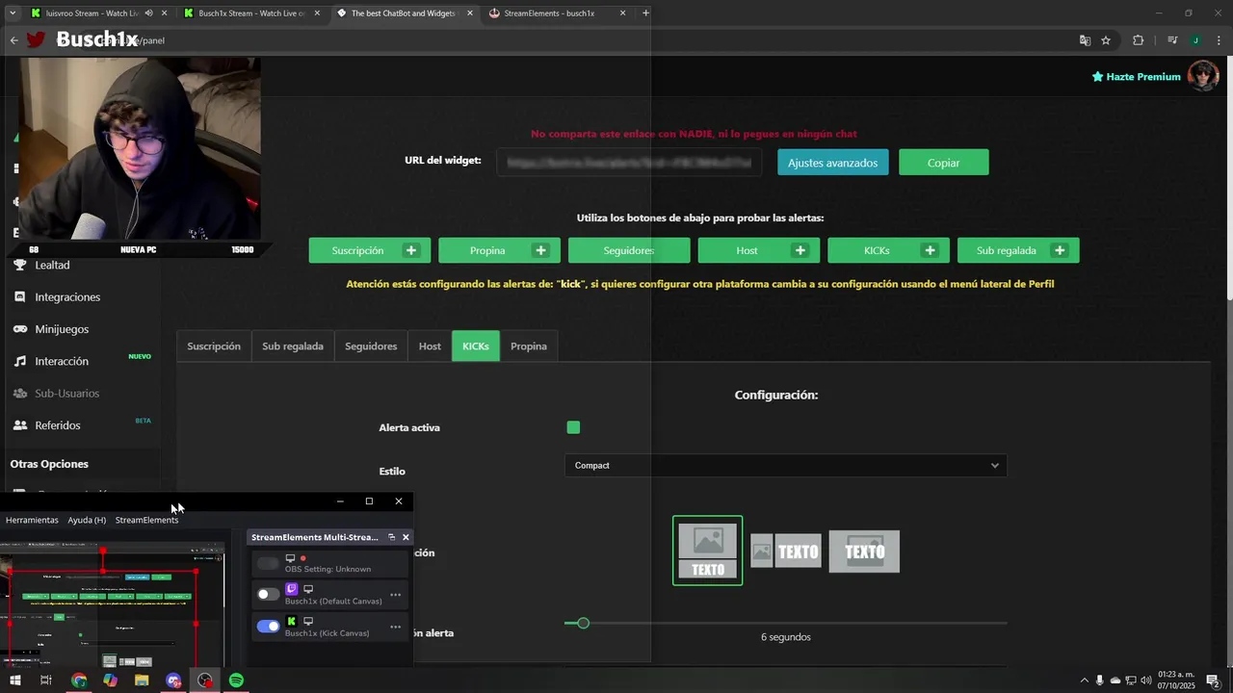The width and height of the screenshot is (1233, 693).
Task: Click the Lealtad trophy icon in sidebar
Action: [x=19, y=265]
